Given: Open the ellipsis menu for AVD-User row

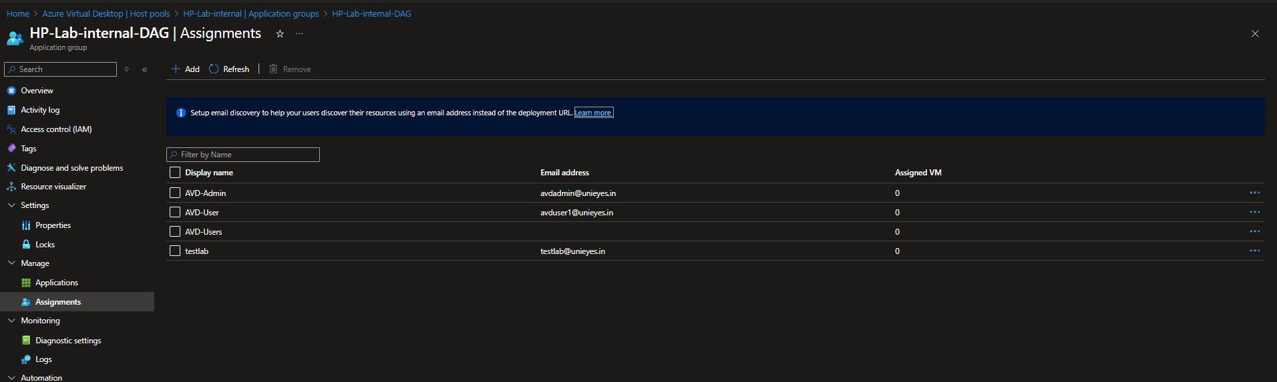Looking at the screenshot, I should click(1255, 212).
